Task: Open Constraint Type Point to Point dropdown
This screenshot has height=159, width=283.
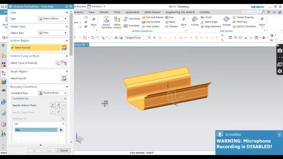Action: click(53, 93)
